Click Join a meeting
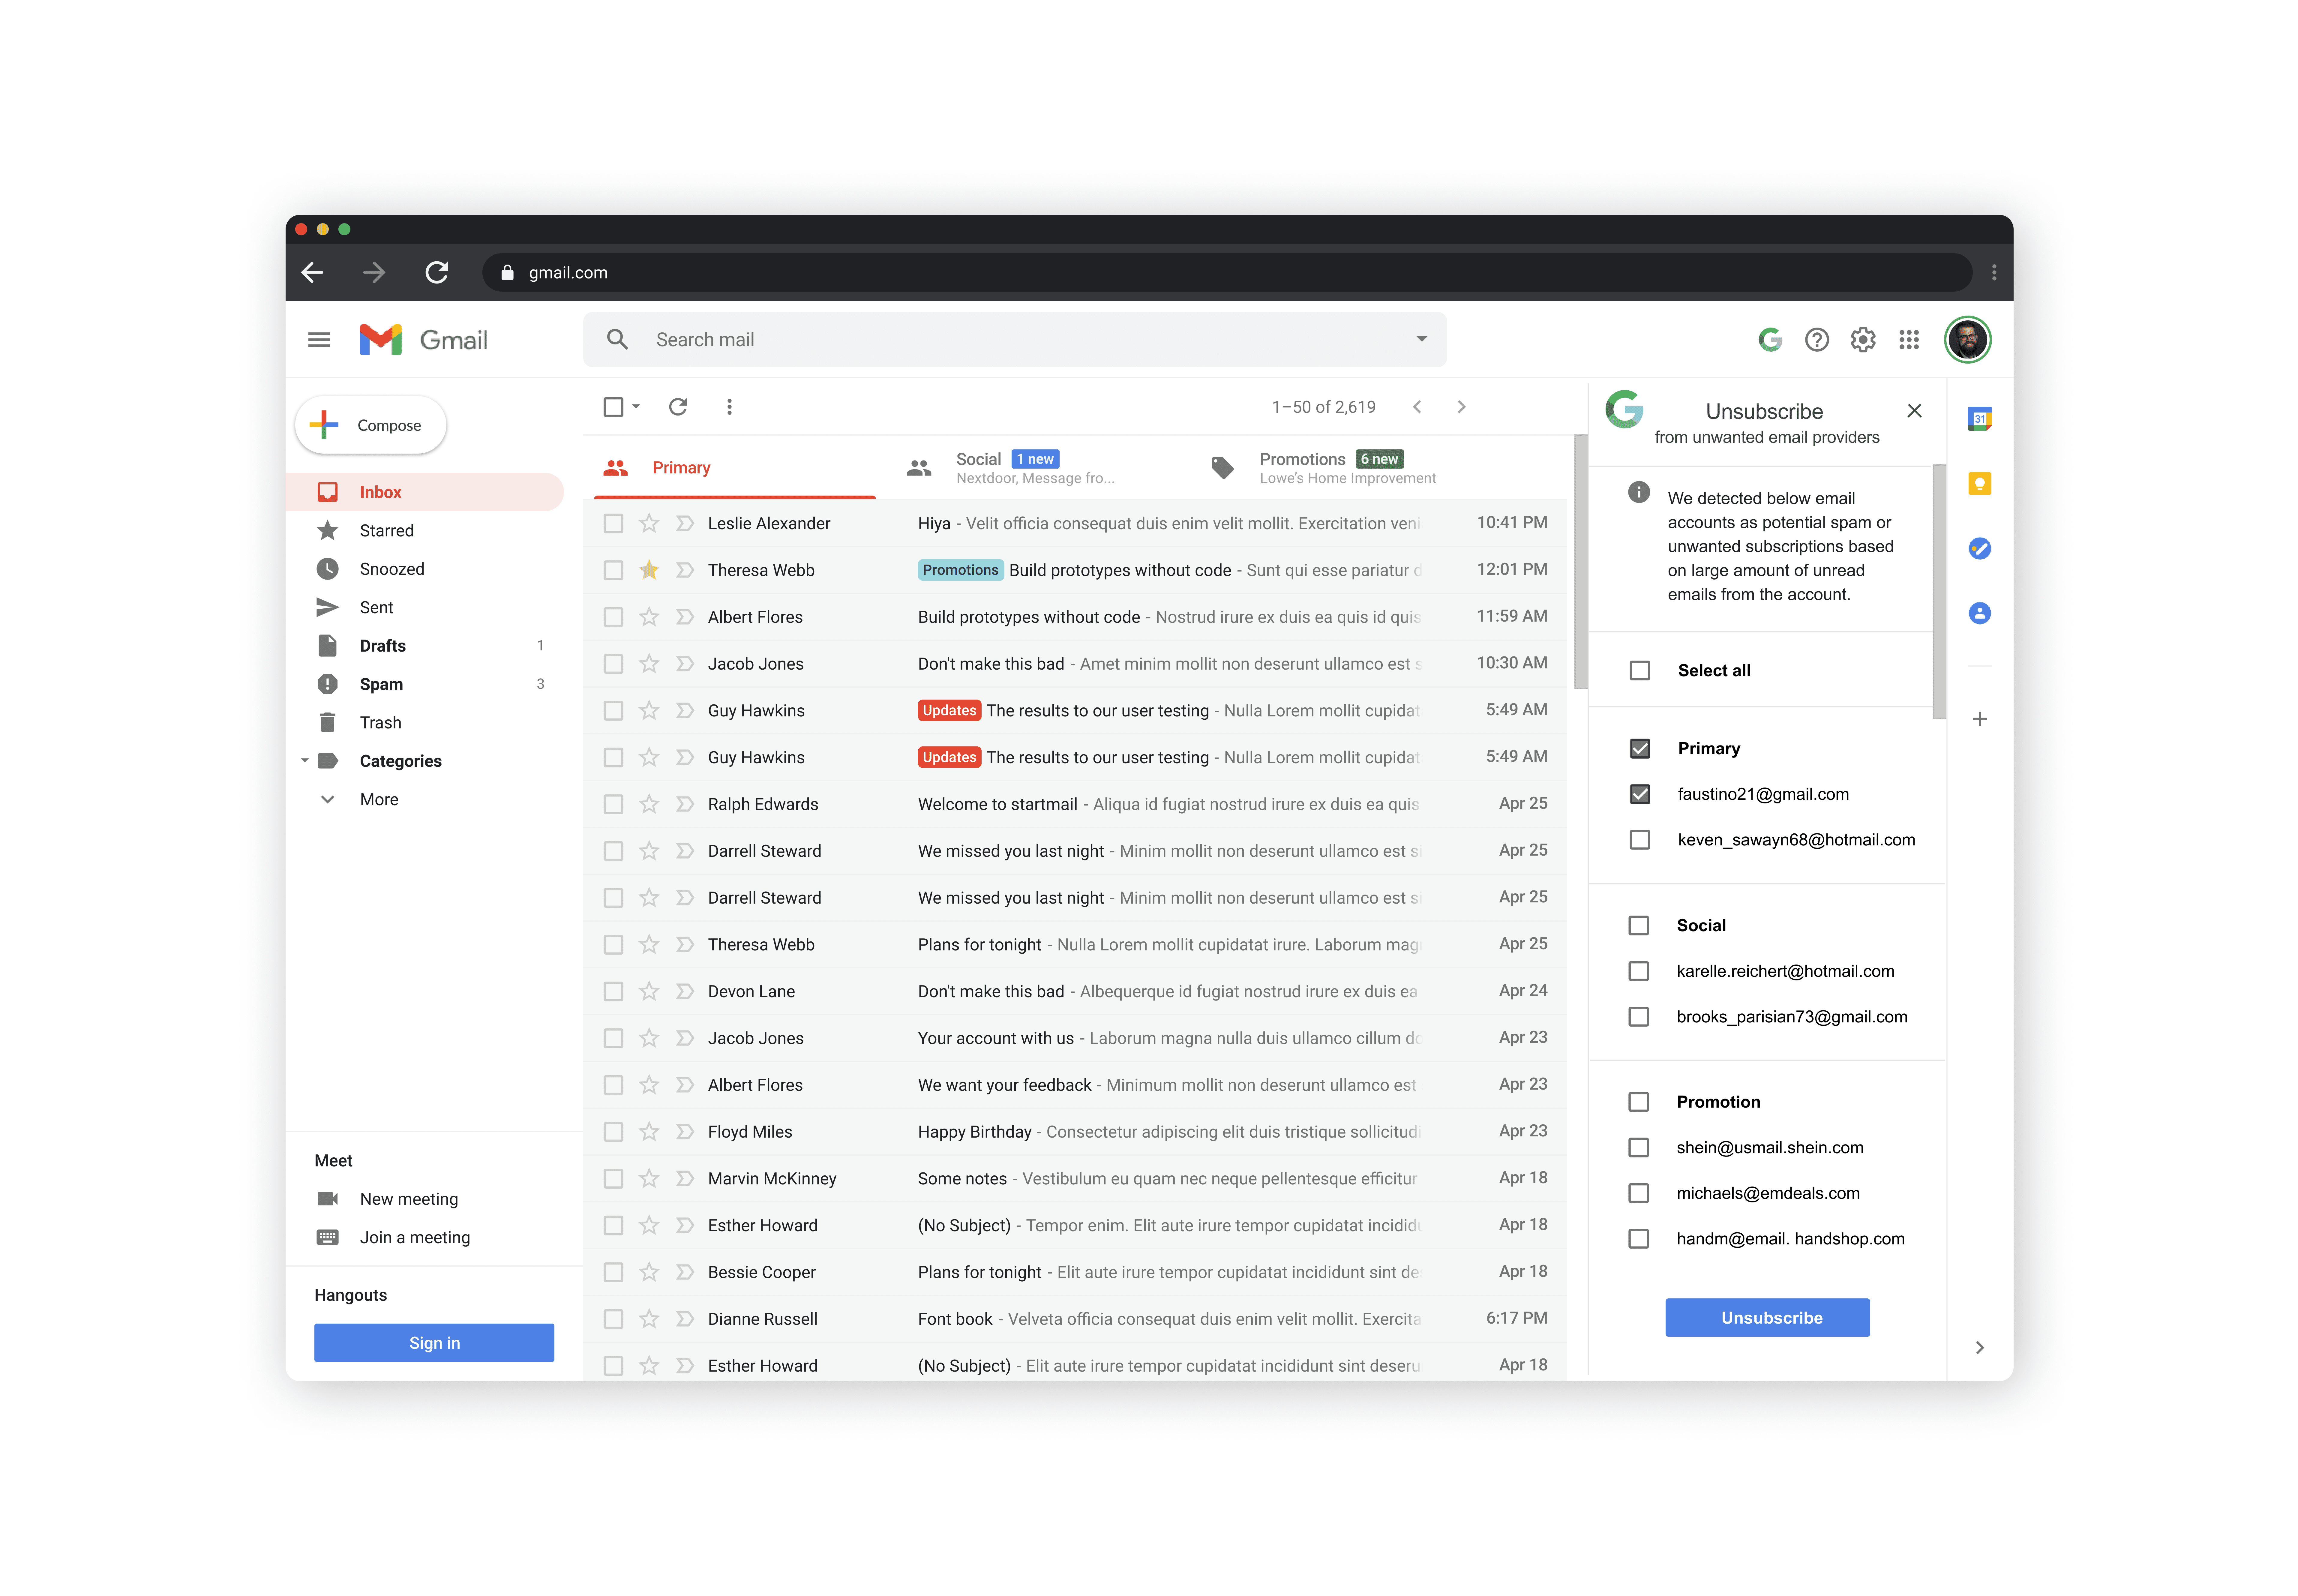 click(x=415, y=1238)
